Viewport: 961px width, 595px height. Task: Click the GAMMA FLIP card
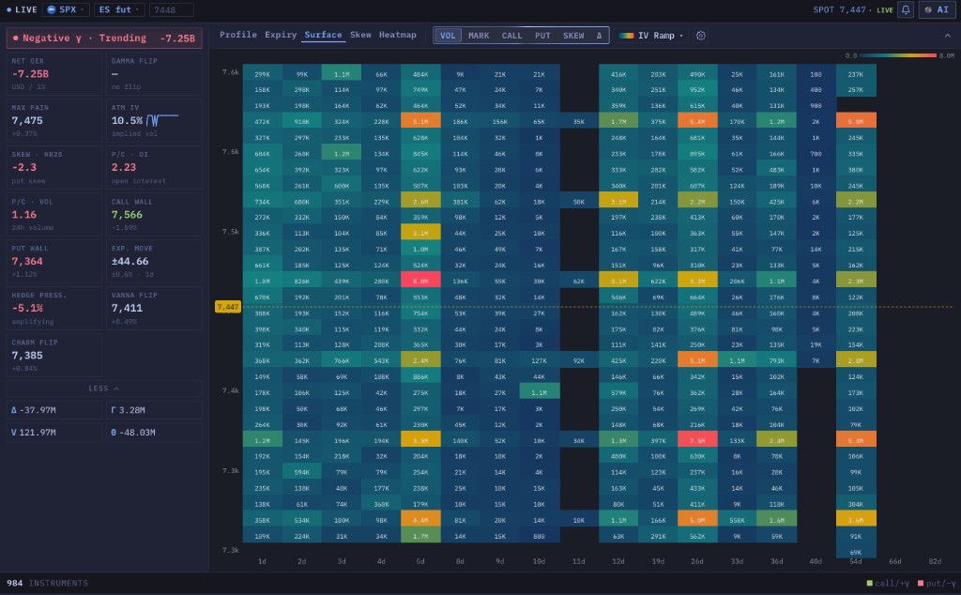point(155,73)
